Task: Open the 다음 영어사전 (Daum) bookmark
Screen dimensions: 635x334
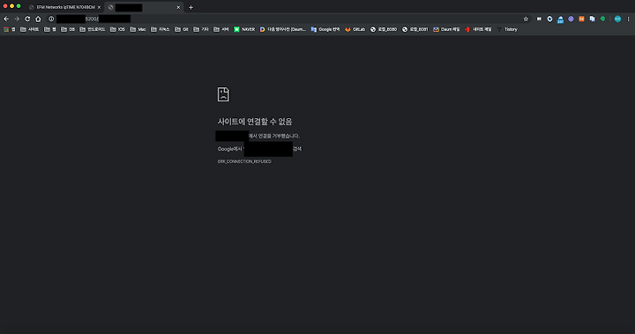Action: click(x=283, y=29)
